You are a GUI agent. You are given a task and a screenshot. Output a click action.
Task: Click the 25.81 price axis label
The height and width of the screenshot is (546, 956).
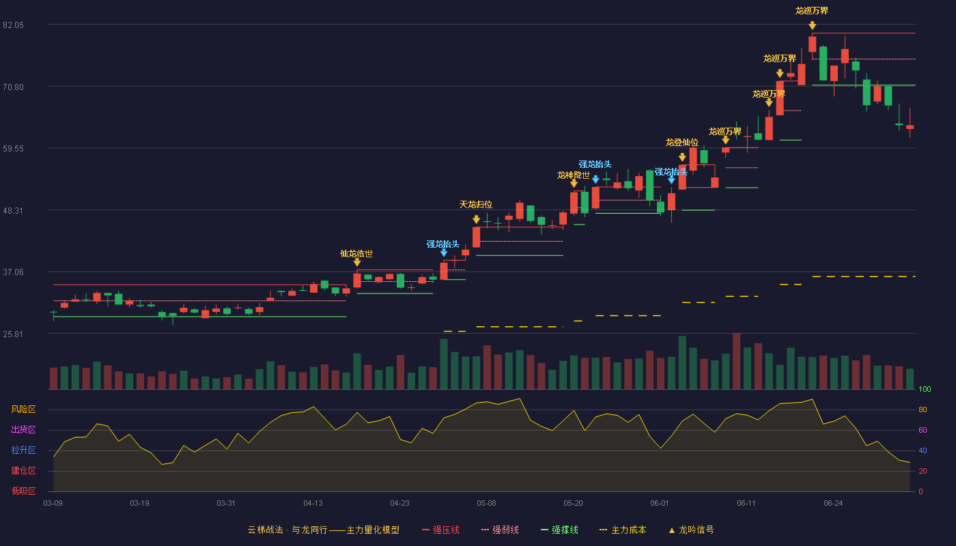coord(14,334)
